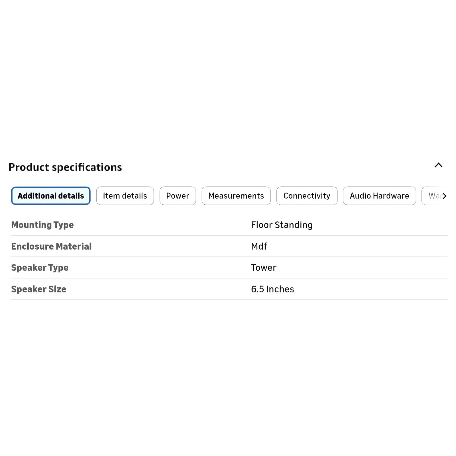Click the Enclosure Material label
The image size is (456, 456).
point(51,246)
